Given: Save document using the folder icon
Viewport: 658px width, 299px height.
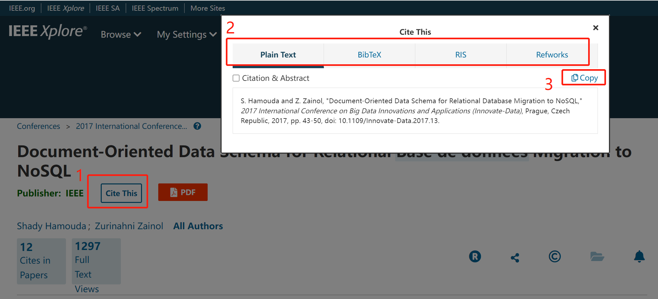Looking at the screenshot, I should (597, 256).
